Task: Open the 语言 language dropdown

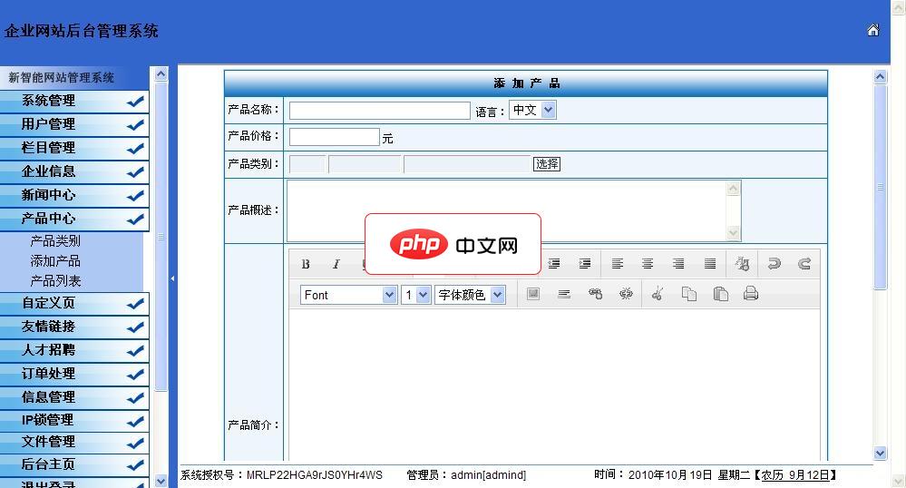Action: click(x=532, y=110)
